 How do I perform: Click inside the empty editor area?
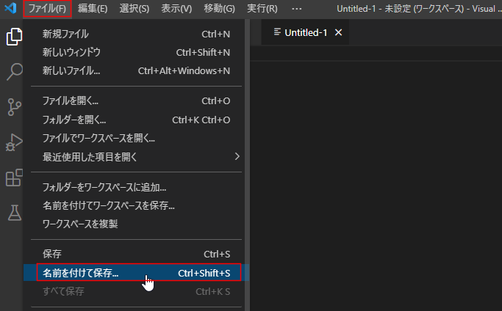[376, 186]
